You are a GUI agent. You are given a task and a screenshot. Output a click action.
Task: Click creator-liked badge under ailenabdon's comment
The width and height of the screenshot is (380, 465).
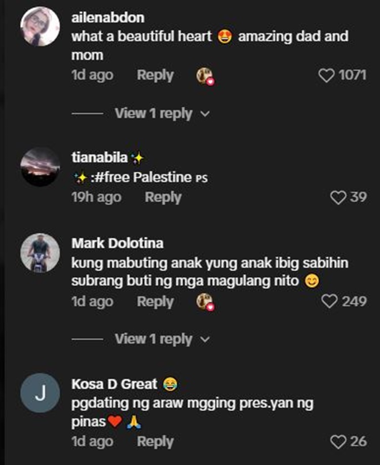click(205, 76)
